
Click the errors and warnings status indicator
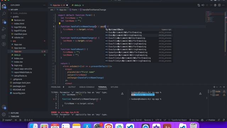[28, 120]
